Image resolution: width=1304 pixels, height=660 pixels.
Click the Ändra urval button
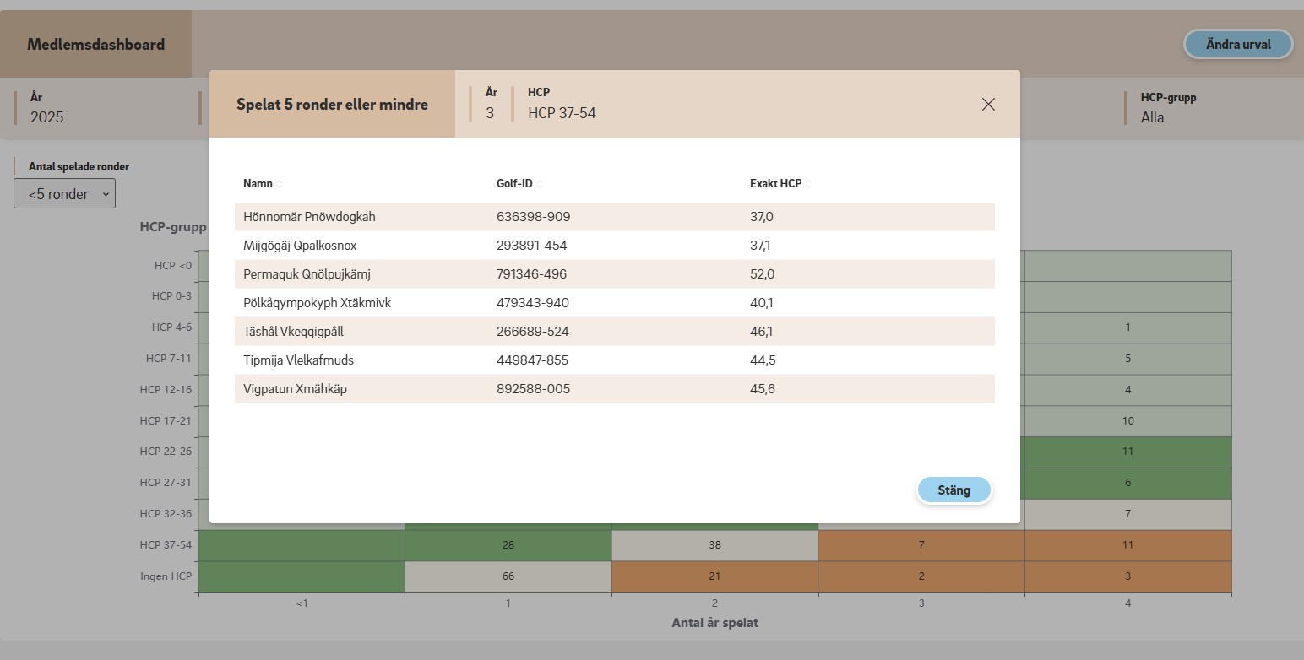[x=1237, y=45]
